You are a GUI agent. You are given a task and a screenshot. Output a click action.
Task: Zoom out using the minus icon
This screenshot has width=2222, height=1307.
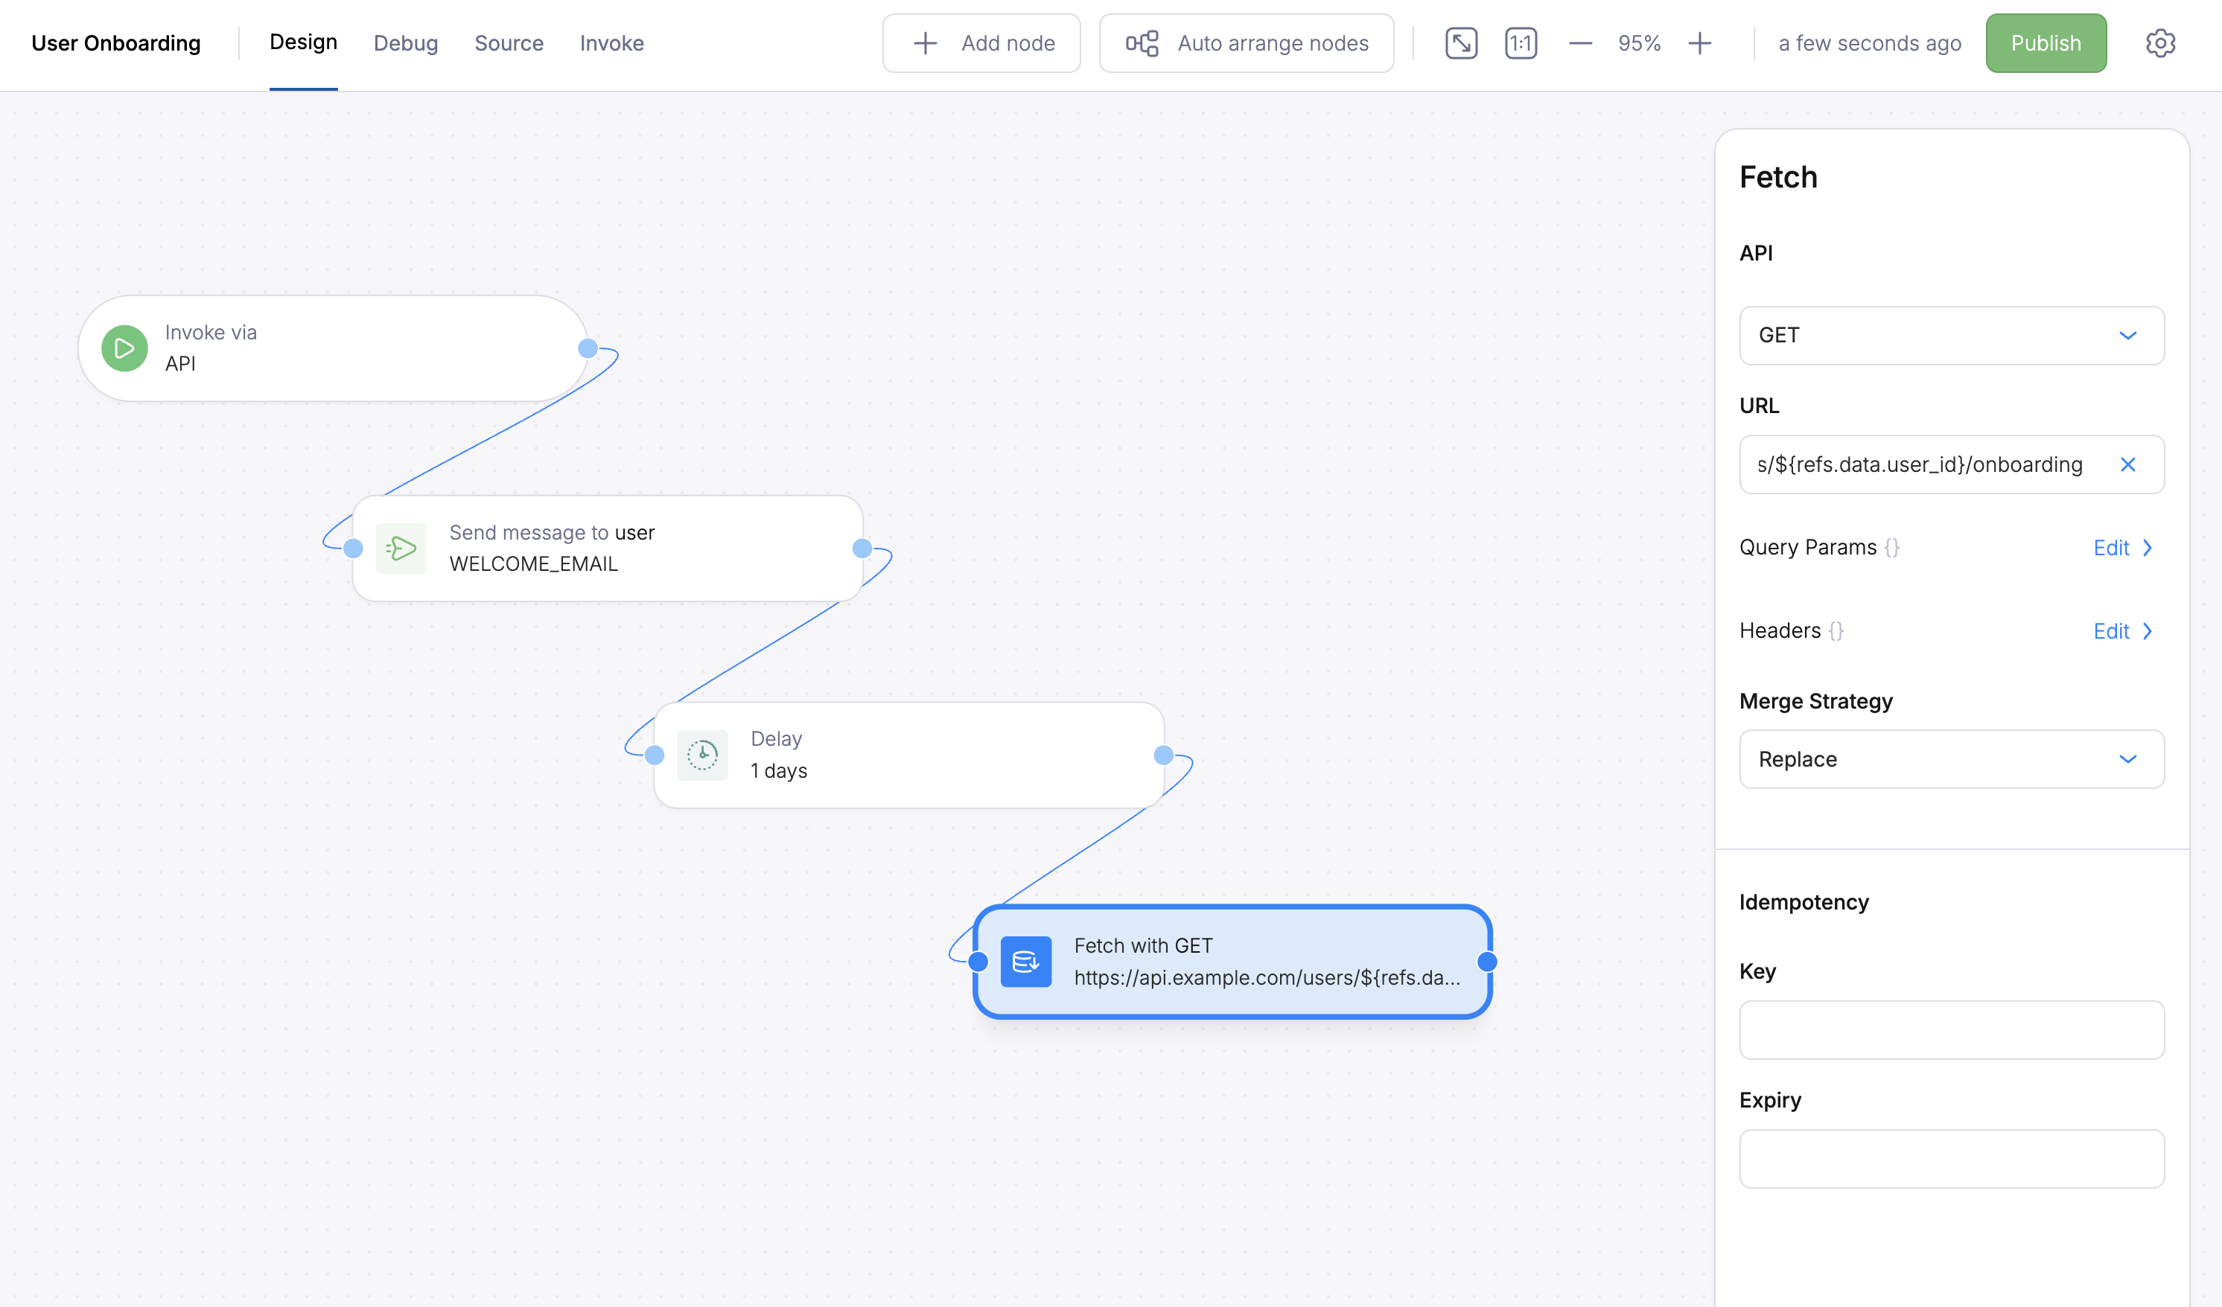tap(1580, 42)
